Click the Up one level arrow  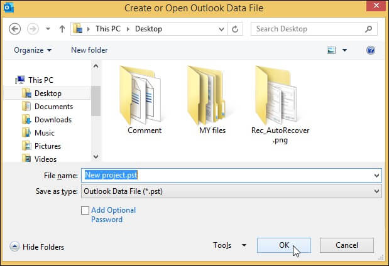pyautogui.click(x=62, y=29)
